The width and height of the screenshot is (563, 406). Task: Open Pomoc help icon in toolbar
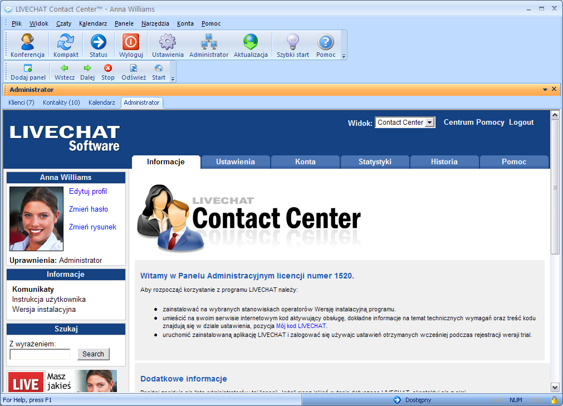click(326, 46)
